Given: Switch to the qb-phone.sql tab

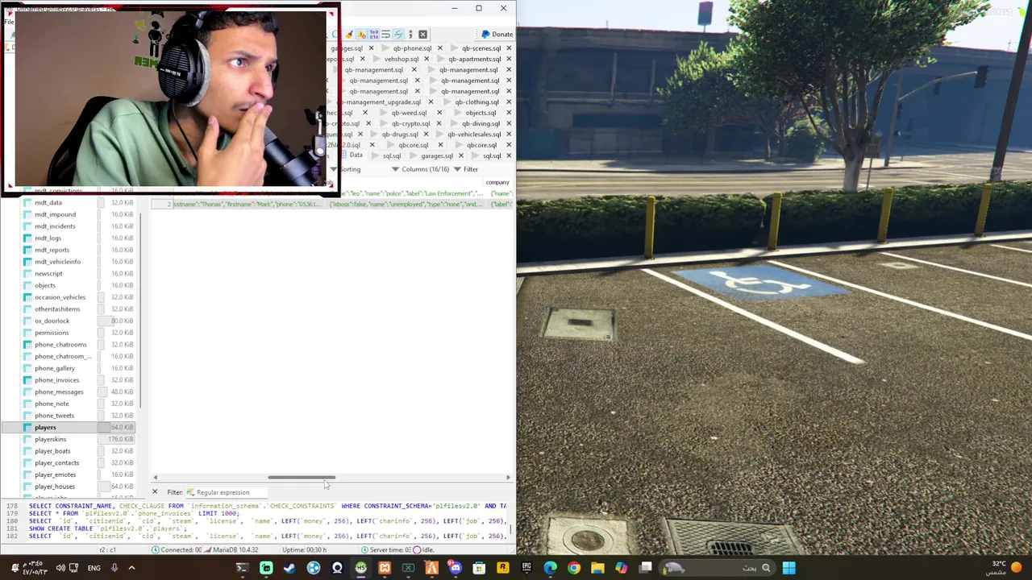Looking at the screenshot, I should [x=412, y=48].
